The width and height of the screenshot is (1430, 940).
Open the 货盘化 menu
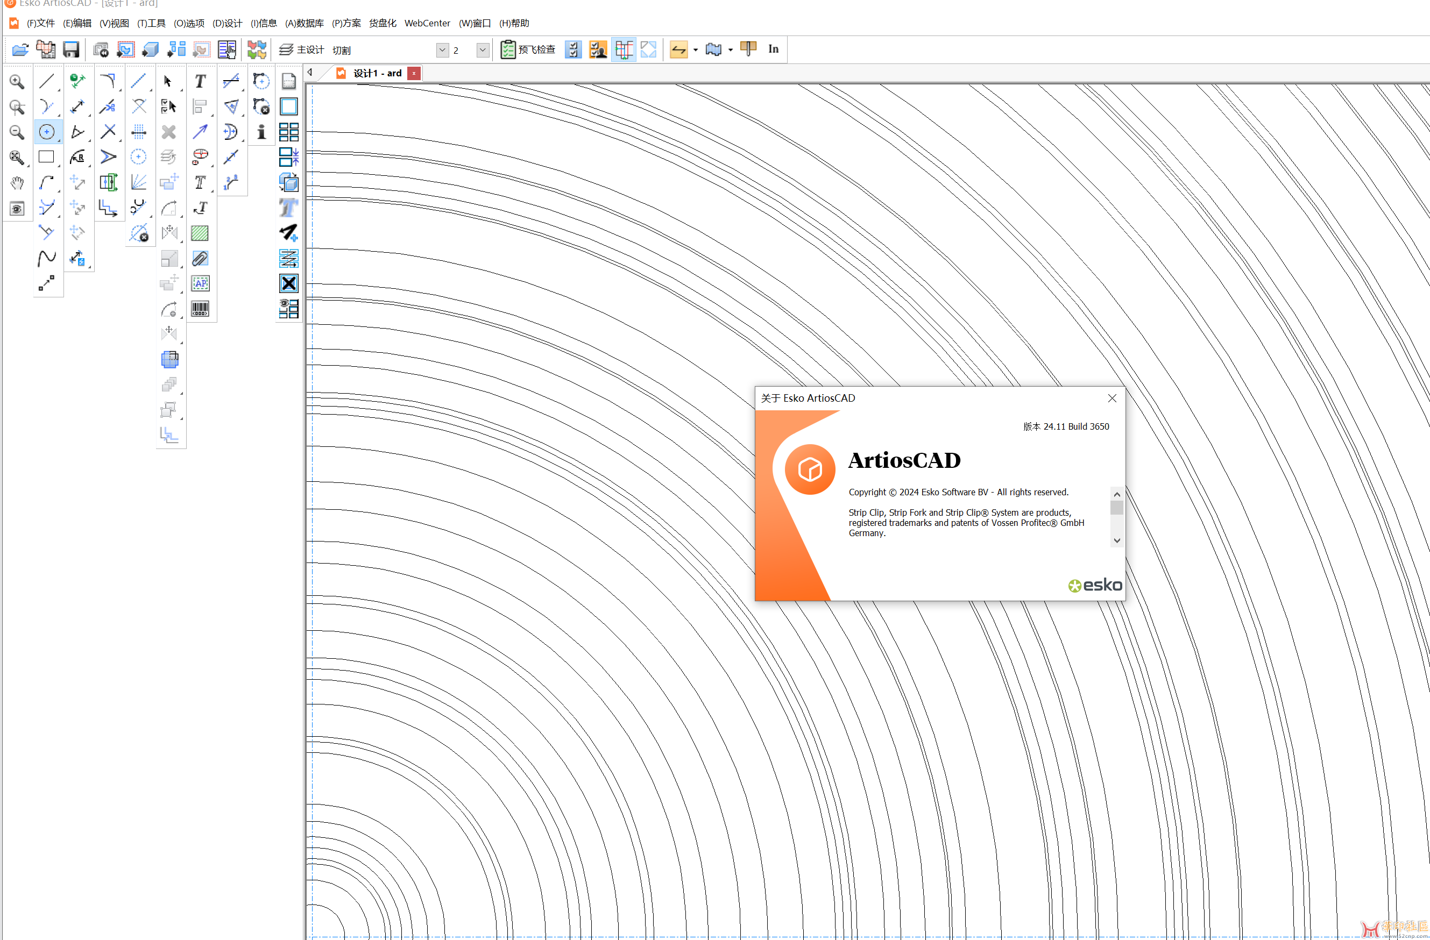pyautogui.click(x=382, y=24)
